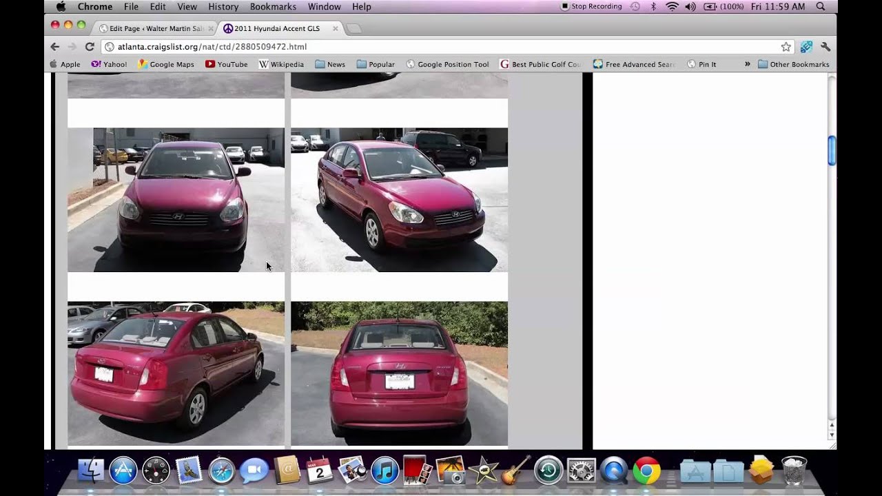Image resolution: width=882 pixels, height=496 pixels.
Task: Click Stop Recording in the menu bar
Action: tap(591, 6)
